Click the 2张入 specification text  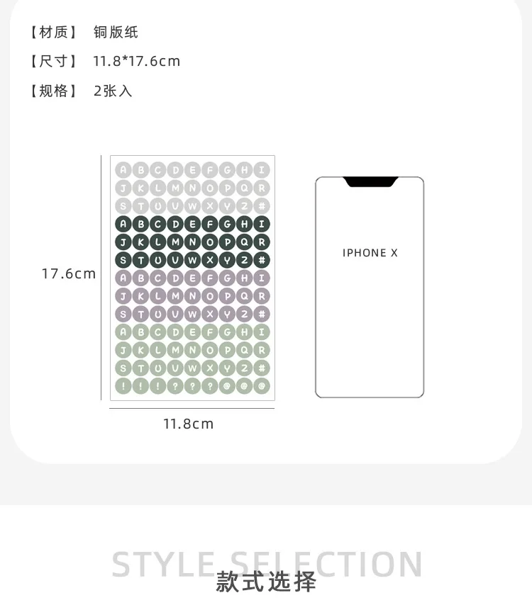coord(113,91)
